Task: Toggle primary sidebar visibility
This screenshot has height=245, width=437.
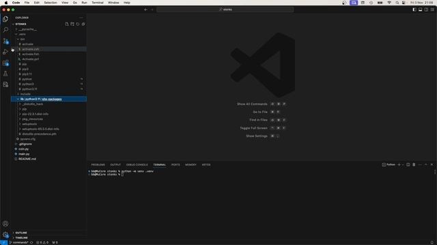Action: (x=414, y=10)
